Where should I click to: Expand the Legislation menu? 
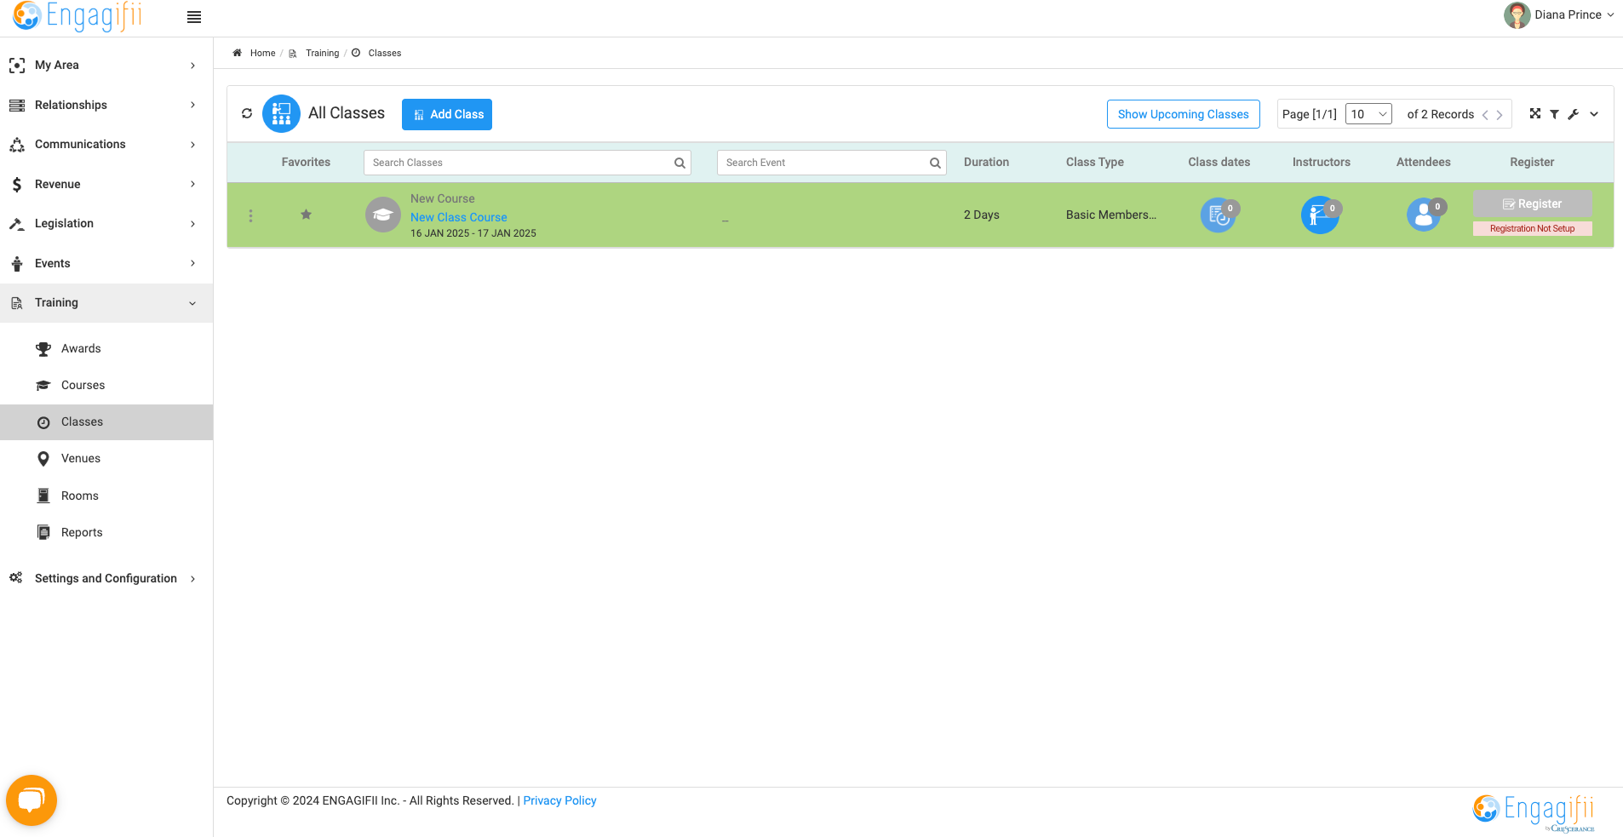[106, 224]
